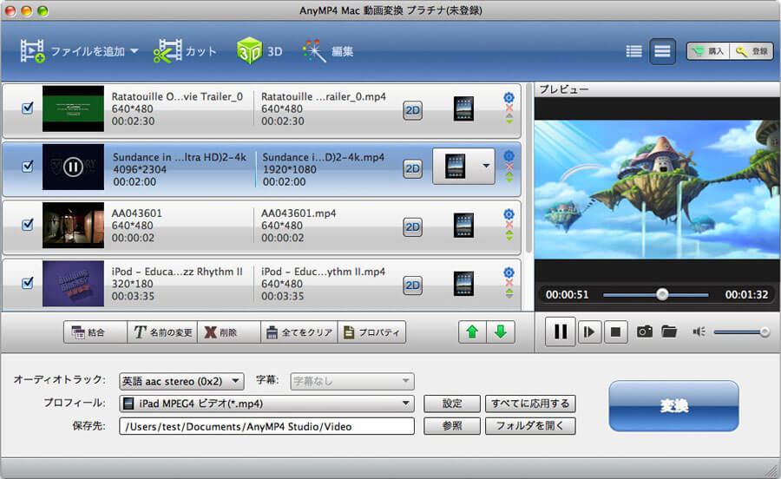
Task: Uncheck the Sundance 4k file checkbox
Action: (x=28, y=166)
